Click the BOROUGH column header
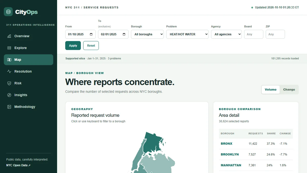The image size is (307, 173). tap(227, 134)
